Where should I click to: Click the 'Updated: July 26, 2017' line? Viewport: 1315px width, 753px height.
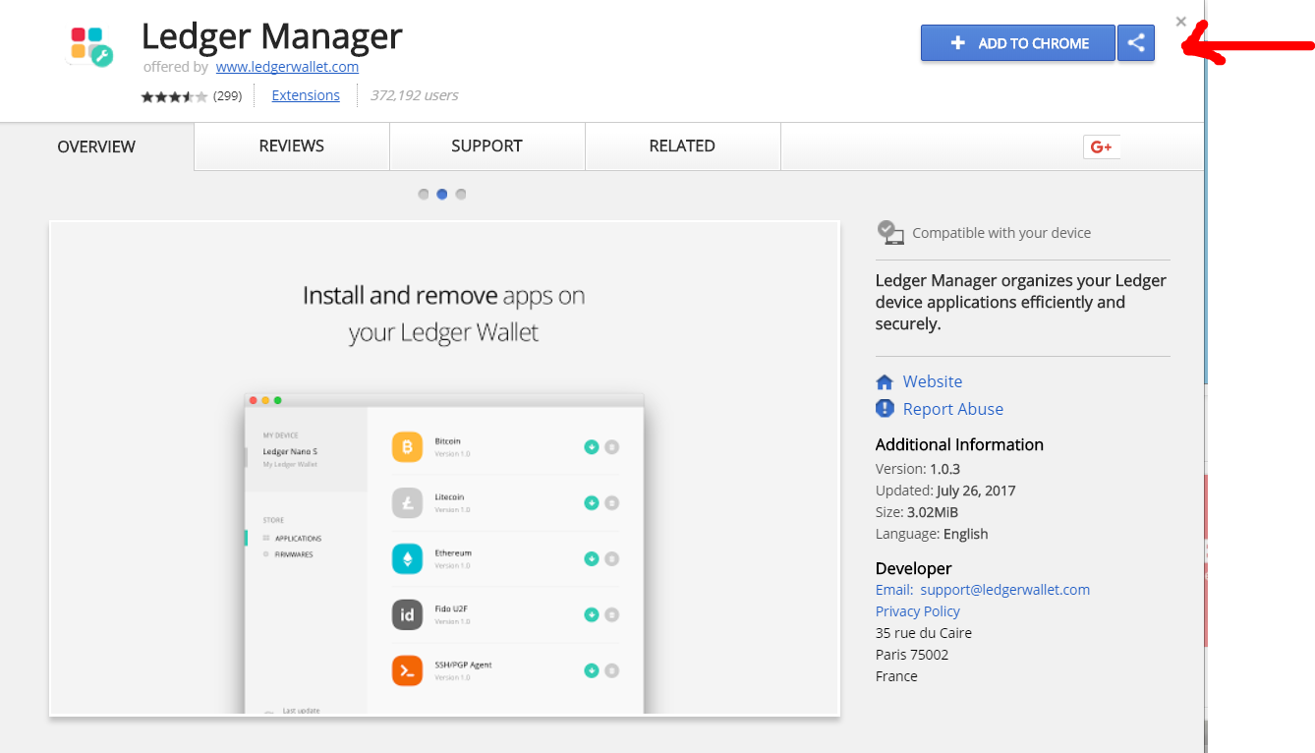click(945, 491)
